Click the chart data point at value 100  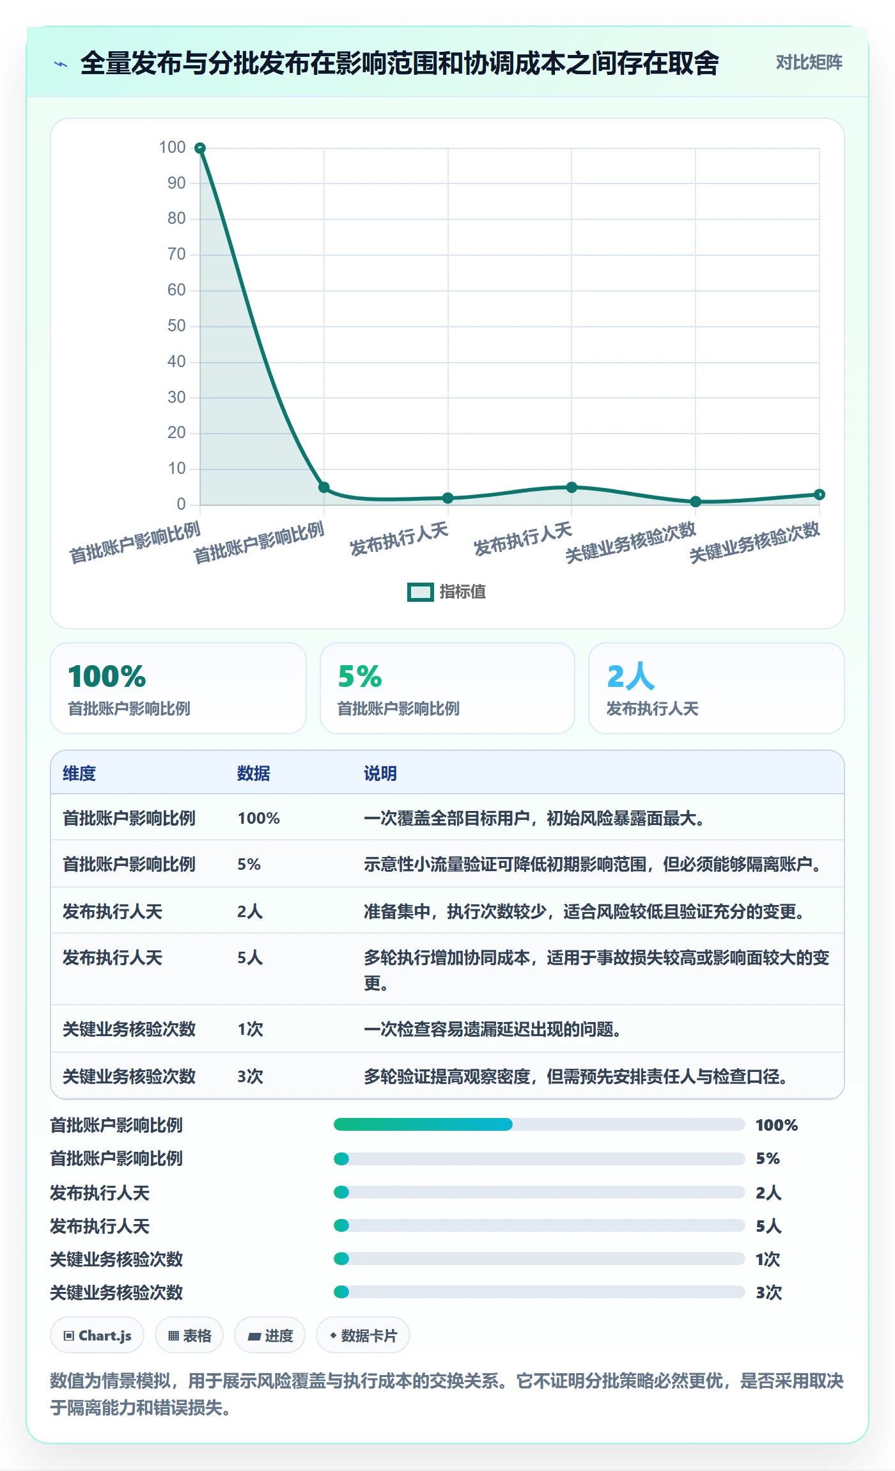coord(200,148)
